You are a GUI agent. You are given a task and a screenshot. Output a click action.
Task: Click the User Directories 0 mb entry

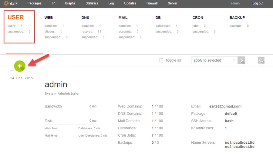pyautogui.click(x=93, y=135)
